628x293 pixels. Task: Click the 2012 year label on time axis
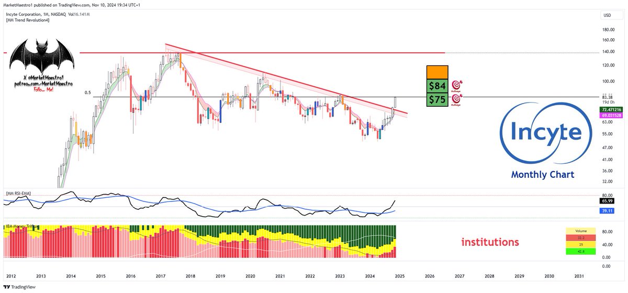pyautogui.click(x=11, y=276)
